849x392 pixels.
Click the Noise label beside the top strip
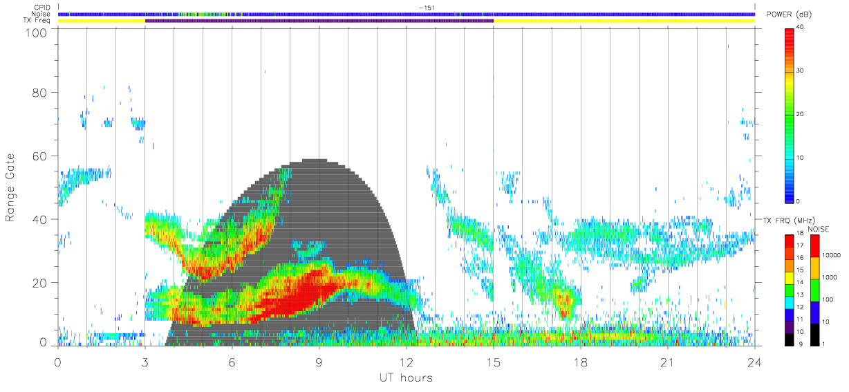click(41, 14)
